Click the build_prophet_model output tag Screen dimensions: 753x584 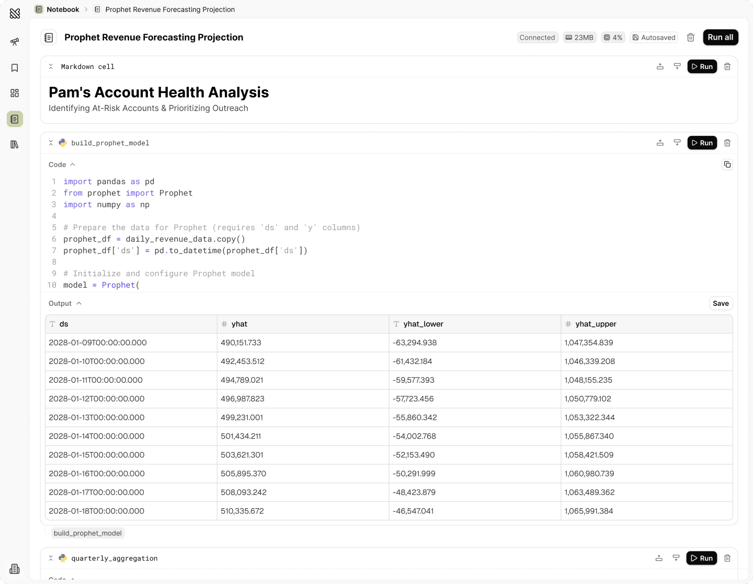coord(88,533)
